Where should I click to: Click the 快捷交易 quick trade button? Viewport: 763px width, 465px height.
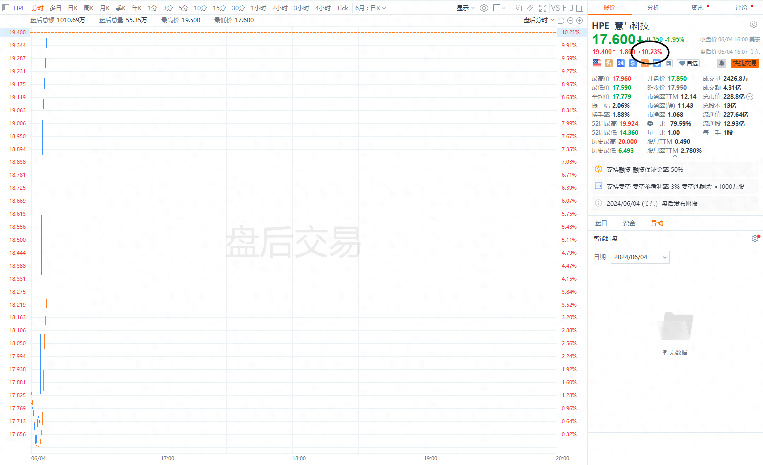click(745, 63)
